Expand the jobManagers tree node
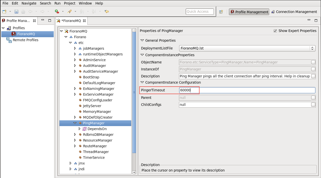The width and height of the screenshot is (321, 178). pos(75,48)
